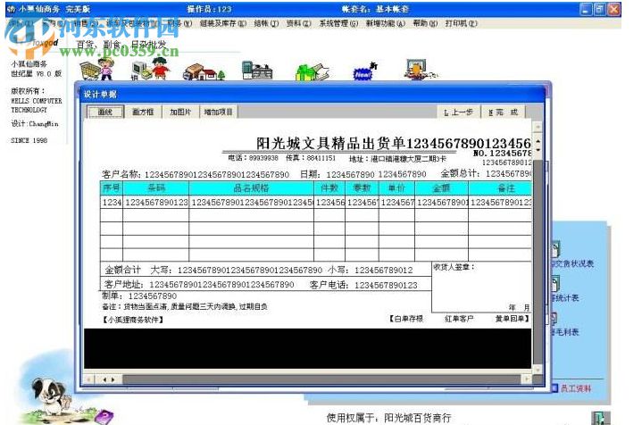
Task: Open the 帮助 menu
Action: tap(425, 23)
